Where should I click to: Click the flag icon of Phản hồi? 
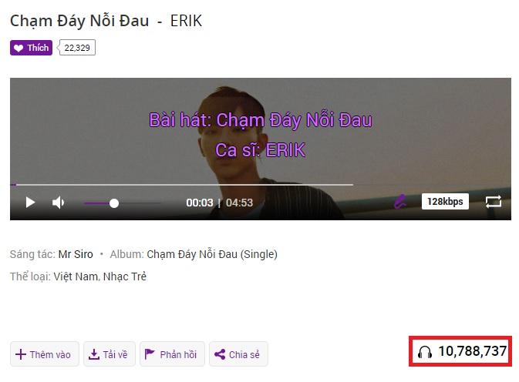[x=150, y=354]
